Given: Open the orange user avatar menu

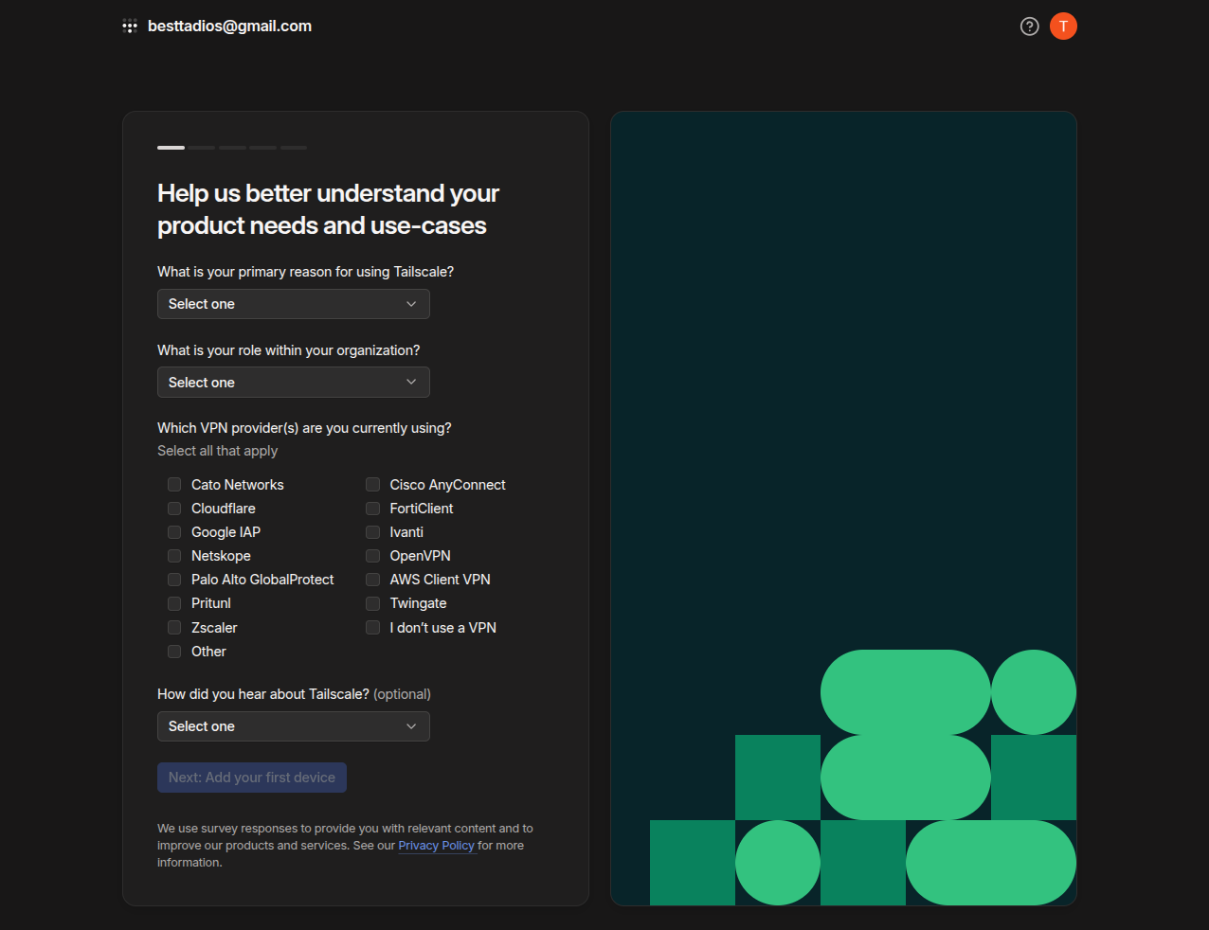Looking at the screenshot, I should [1063, 27].
